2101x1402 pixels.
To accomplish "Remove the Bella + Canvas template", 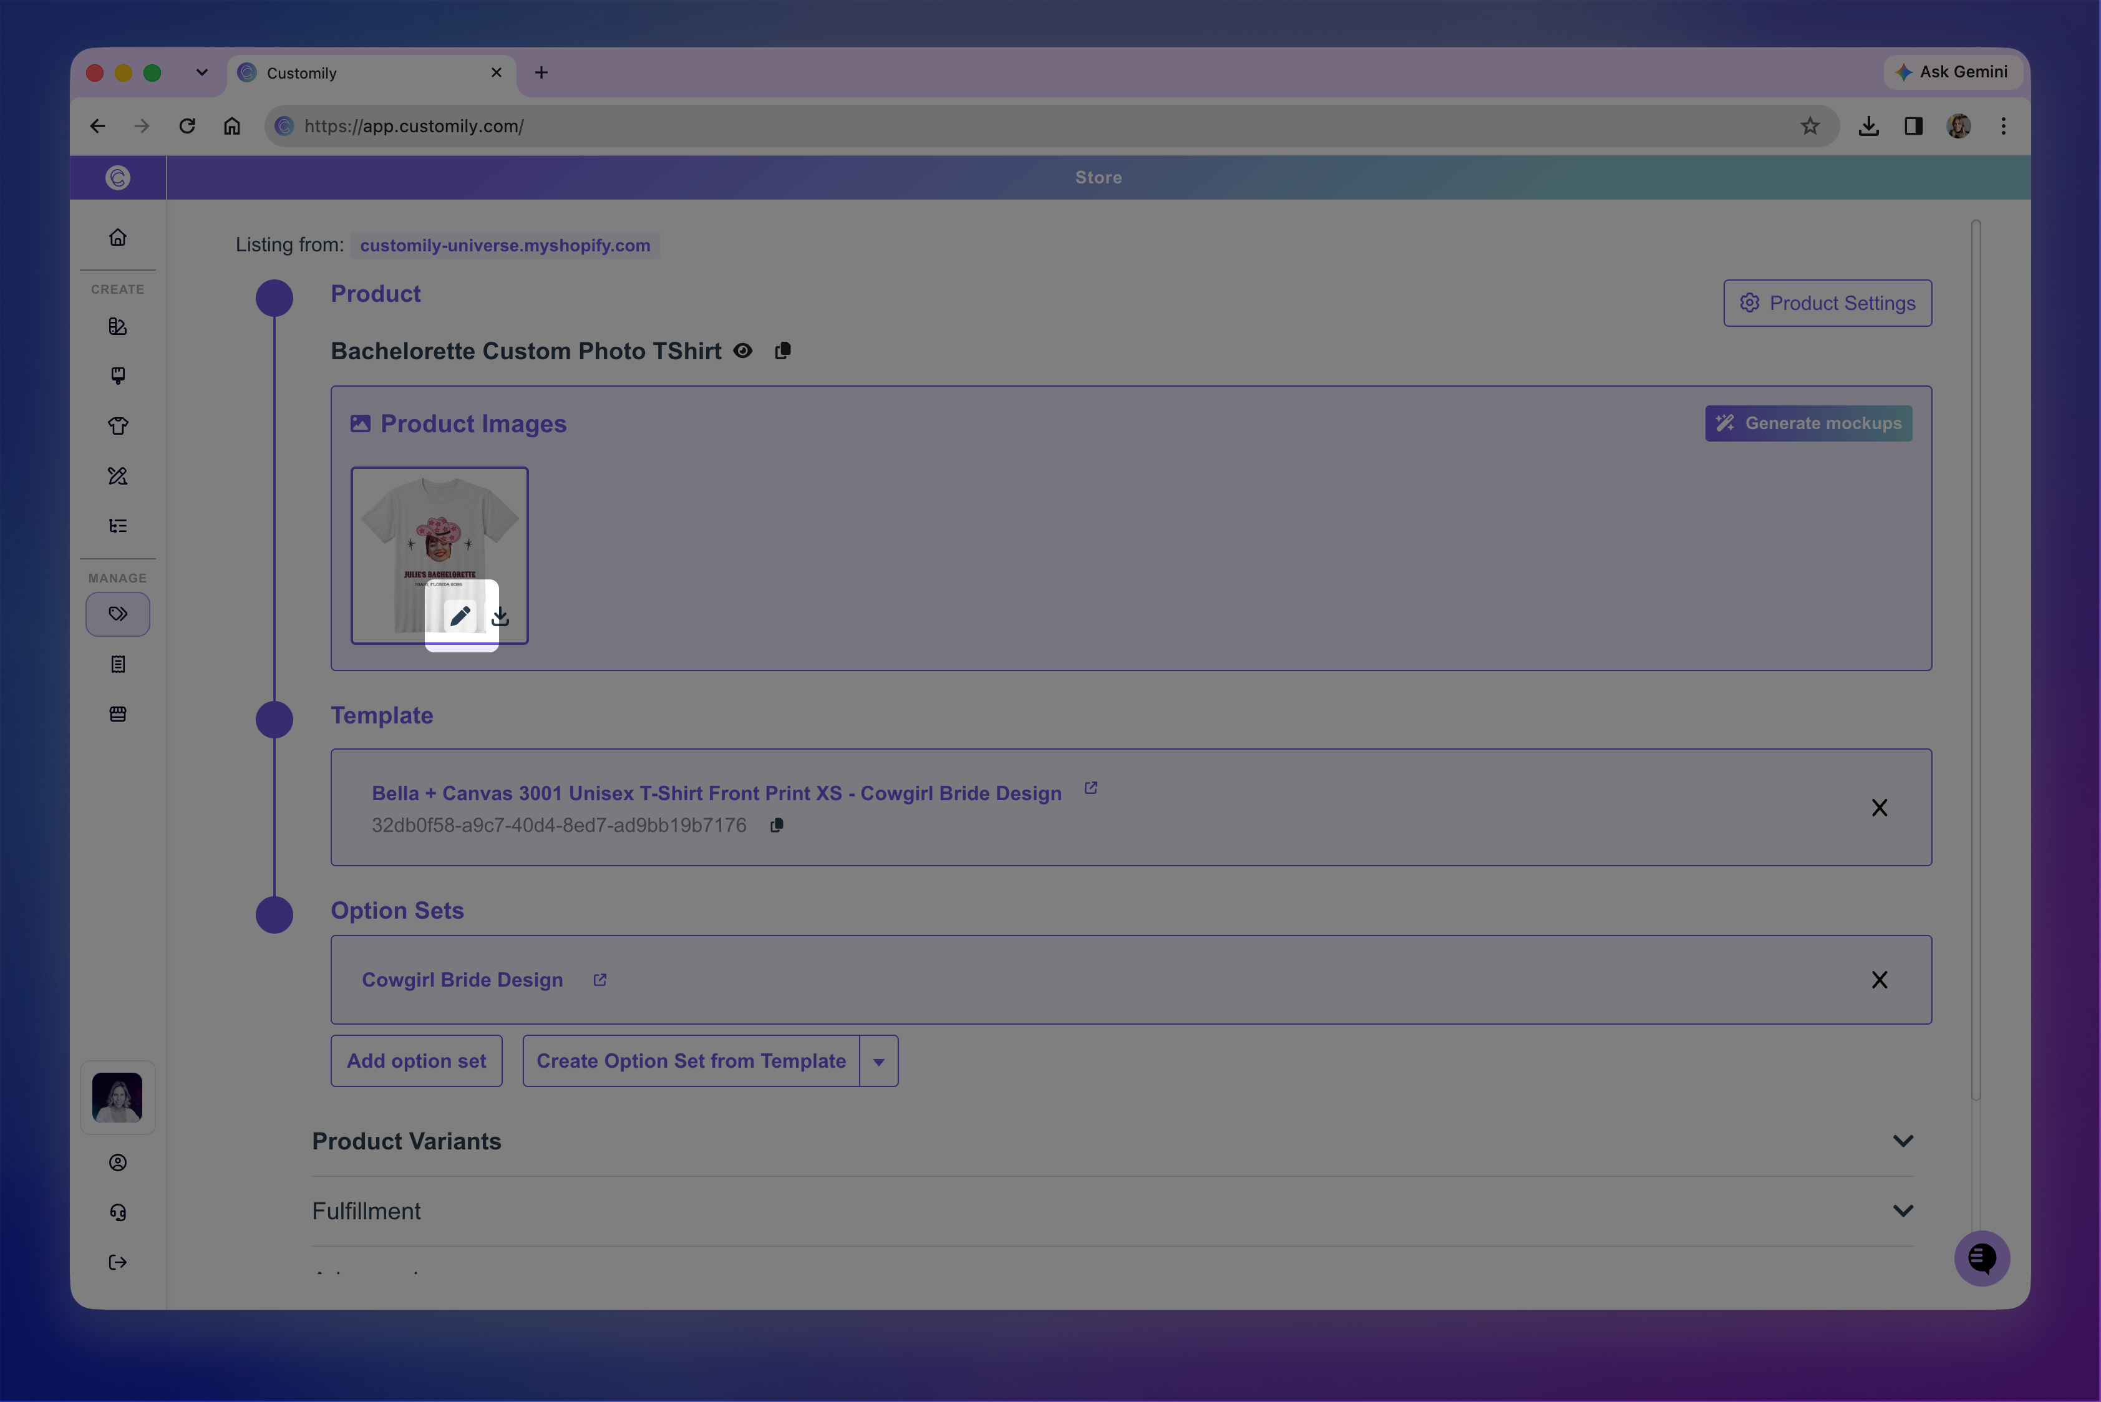I will (x=1879, y=808).
